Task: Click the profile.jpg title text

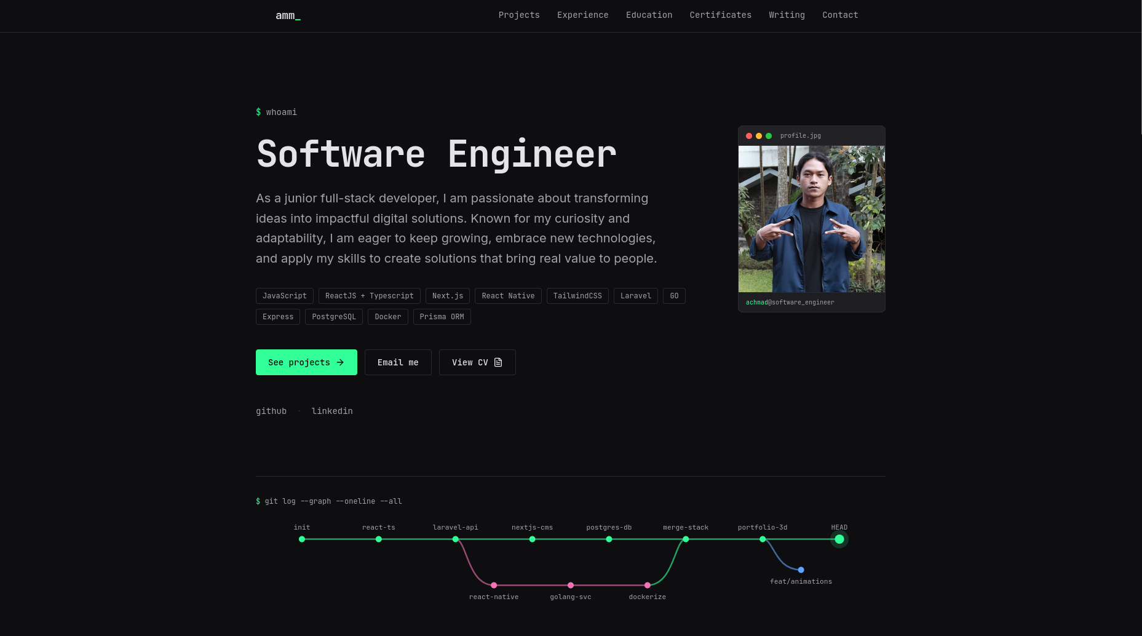Action: tap(801, 136)
